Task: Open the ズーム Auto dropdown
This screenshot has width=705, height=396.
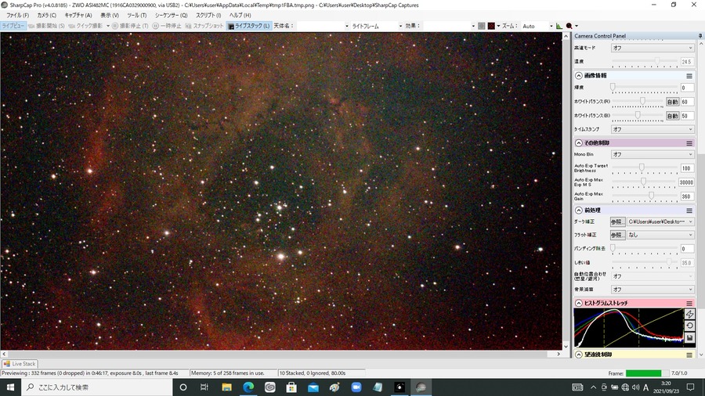Action: click(537, 26)
